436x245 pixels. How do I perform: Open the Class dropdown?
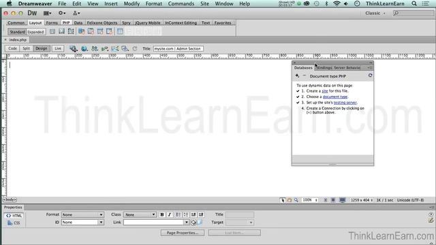(140, 215)
